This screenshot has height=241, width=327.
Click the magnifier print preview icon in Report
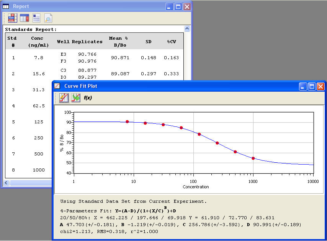click(48, 18)
